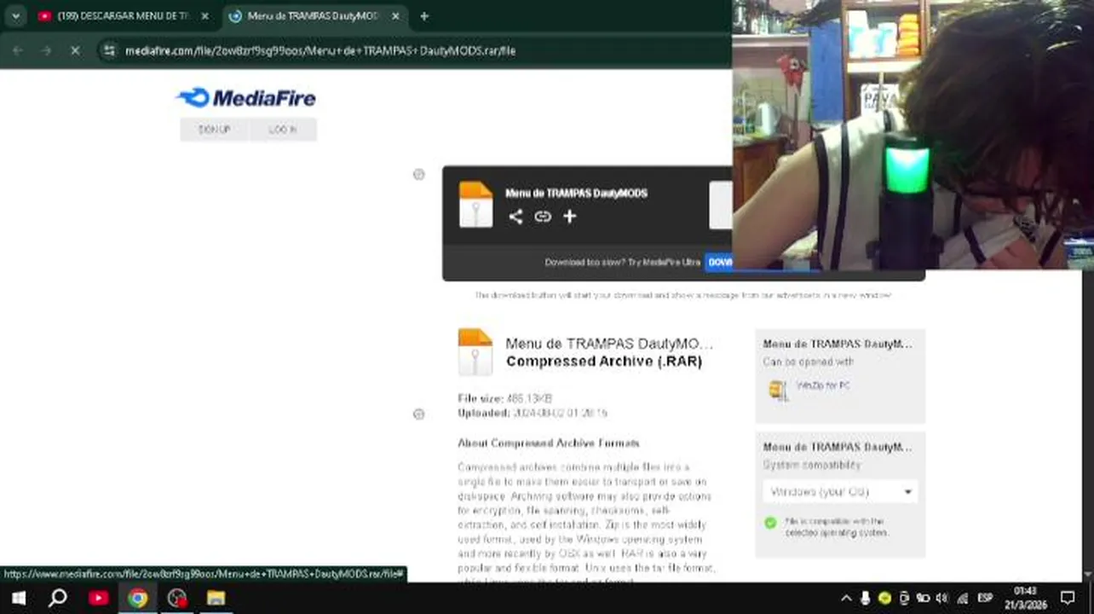This screenshot has width=1094, height=614.
Task: Copy link using the chain icon
Action: click(x=543, y=217)
